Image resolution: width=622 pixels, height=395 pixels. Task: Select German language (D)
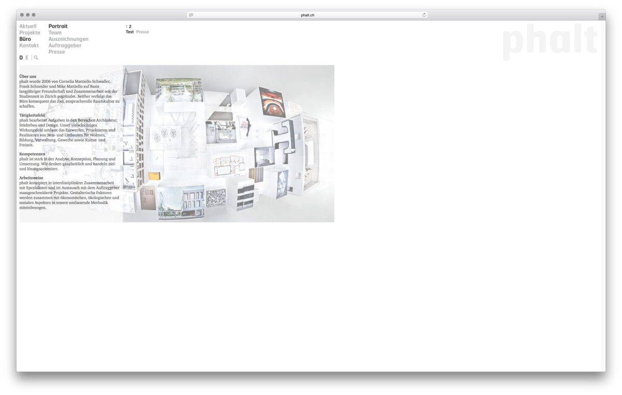[21, 57]
